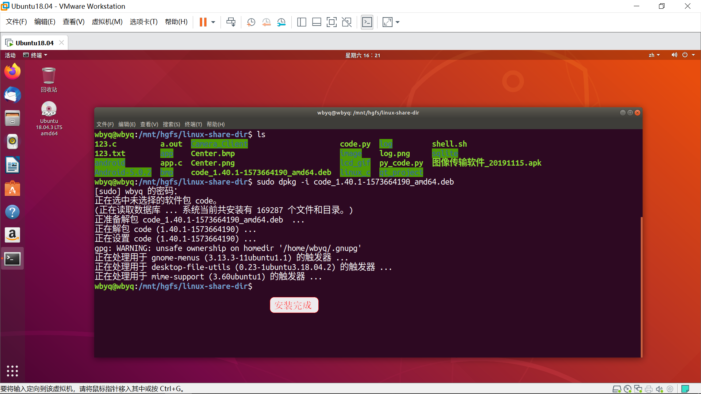Toggle the VMware unity mode icon
This screenshot has height=394, width=701.
[346, 22]
